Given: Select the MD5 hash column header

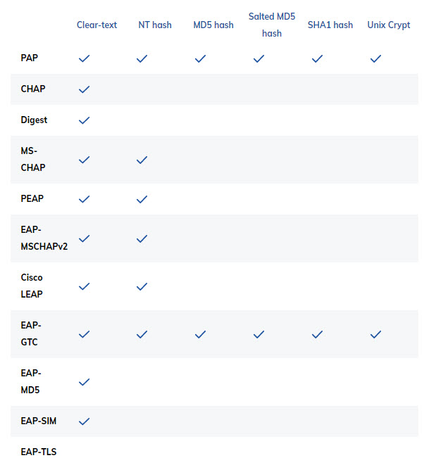Looking at the screenshot, I should [x=213, y=25].
